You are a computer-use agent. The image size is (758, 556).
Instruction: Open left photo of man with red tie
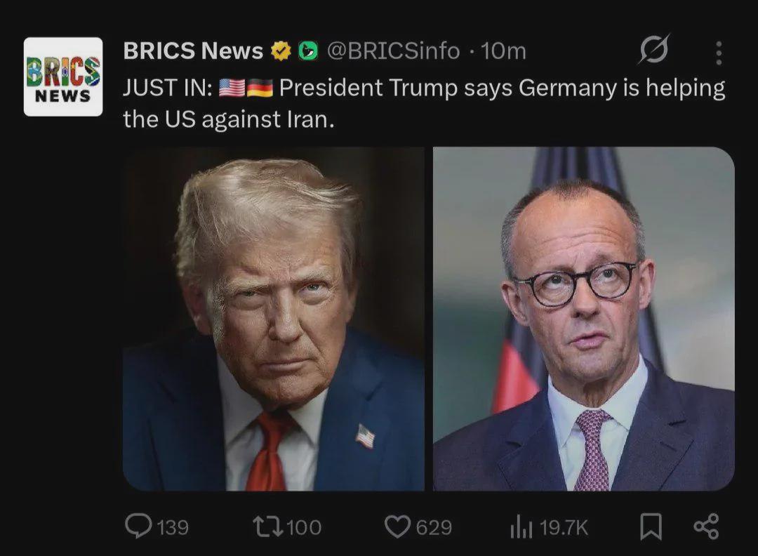pyautogui.click(x=274, y=319)
